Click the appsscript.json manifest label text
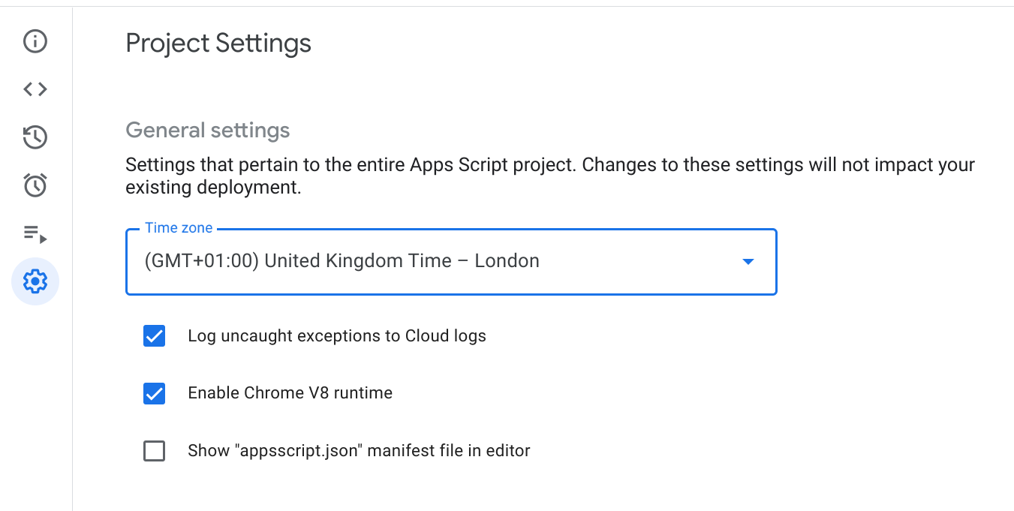The height and width of the screenshot is (511, 1014). [x=358, y=450]
